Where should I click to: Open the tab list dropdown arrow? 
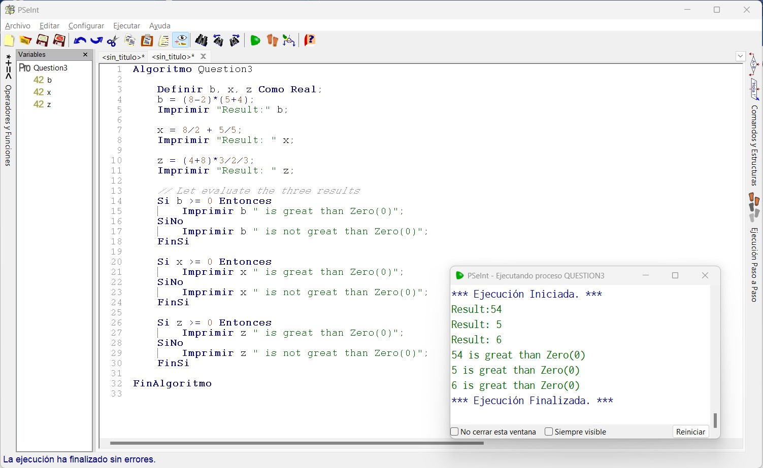[740, 56]
